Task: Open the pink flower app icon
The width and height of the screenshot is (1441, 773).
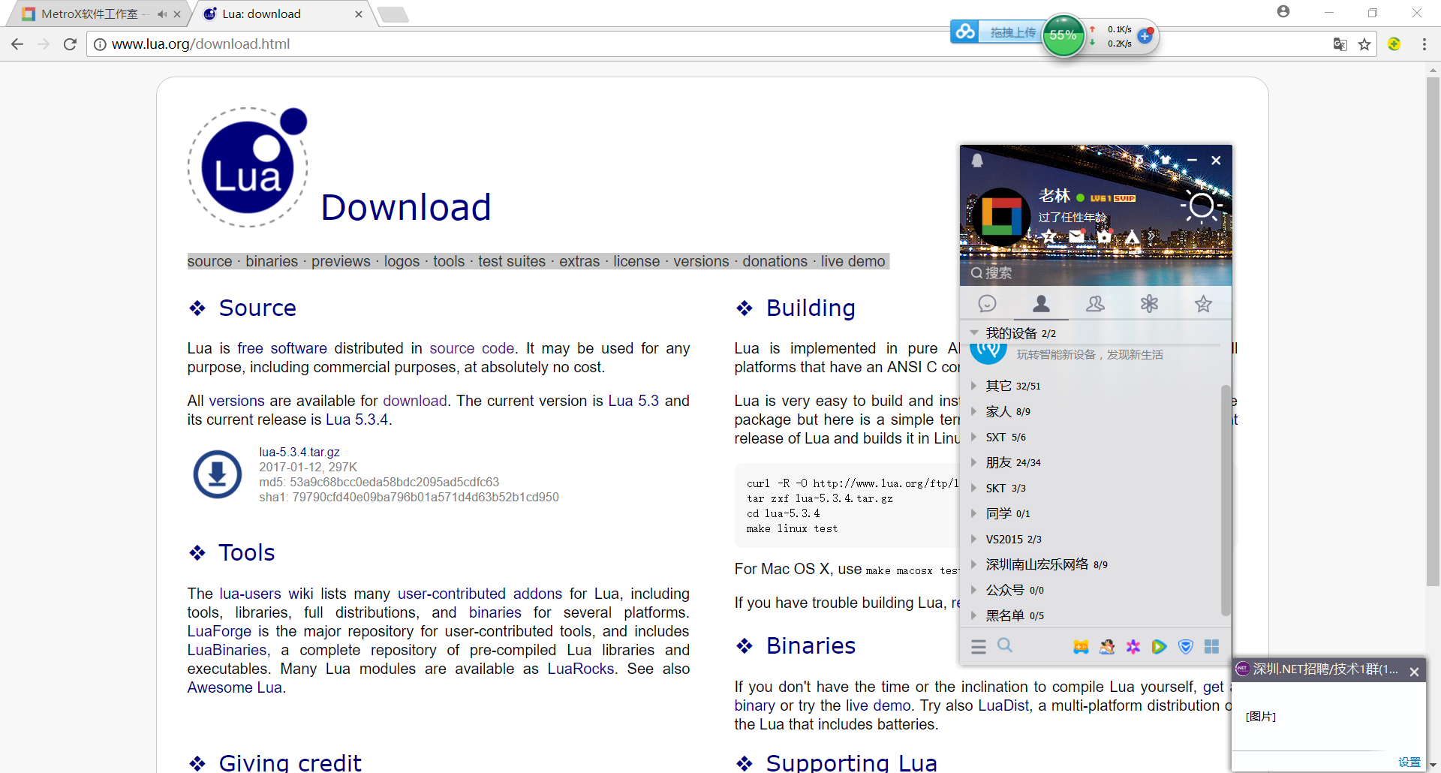Action: coord(1133,647)
